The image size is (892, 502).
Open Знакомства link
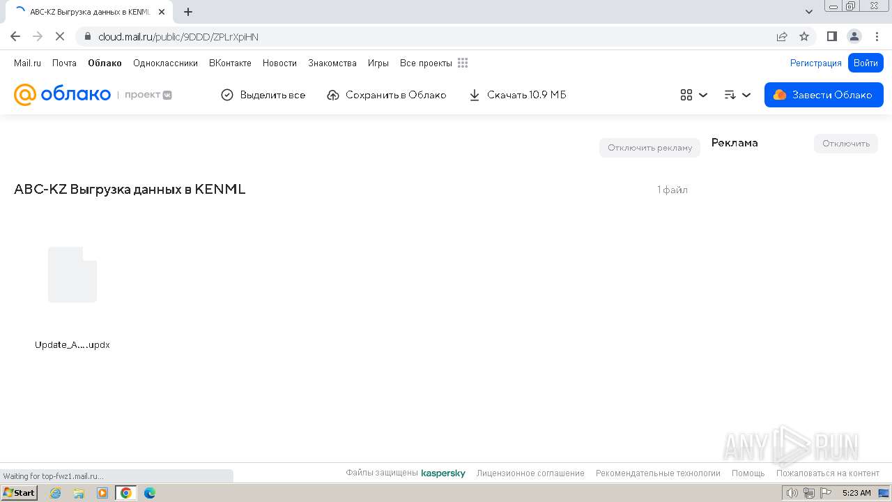point(332,63)
